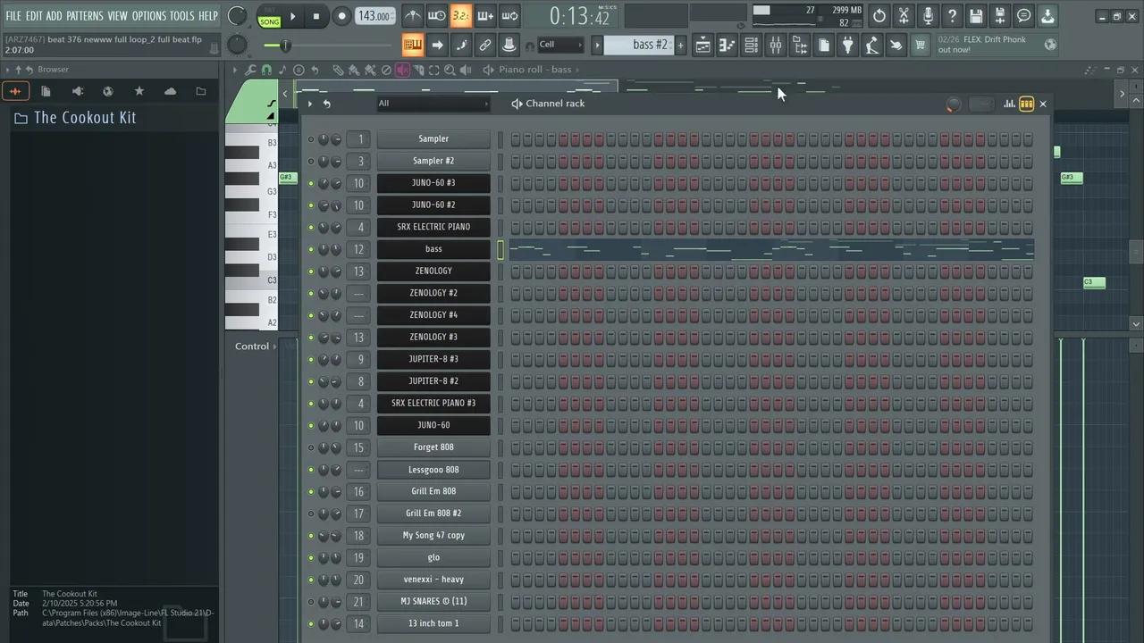Click the Forget 808 channel button
The height and width of the screenshot is (643, 1144).
[x=433, y=447]
